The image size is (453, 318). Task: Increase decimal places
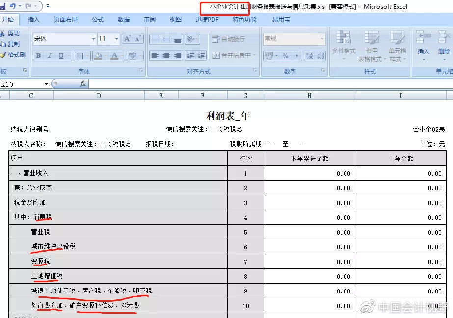[x=309, y=56]
